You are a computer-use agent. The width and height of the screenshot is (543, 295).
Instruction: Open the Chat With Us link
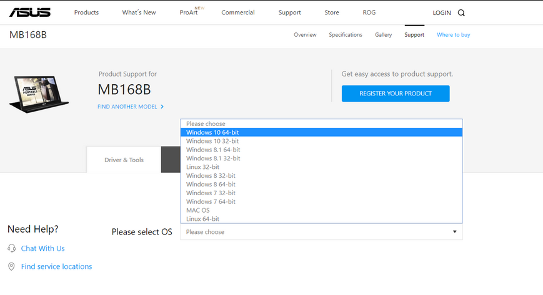(42, 248)
